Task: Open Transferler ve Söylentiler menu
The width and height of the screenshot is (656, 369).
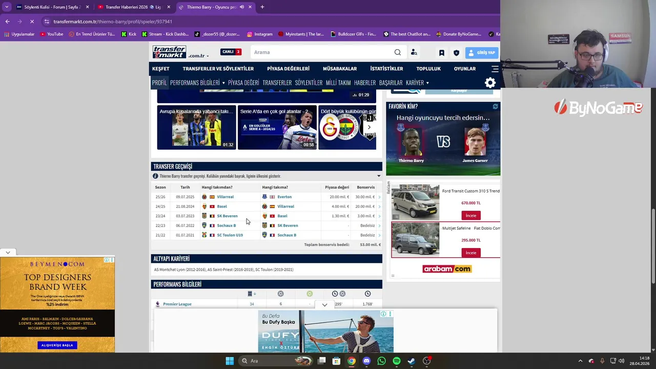Action: (218, 69)
